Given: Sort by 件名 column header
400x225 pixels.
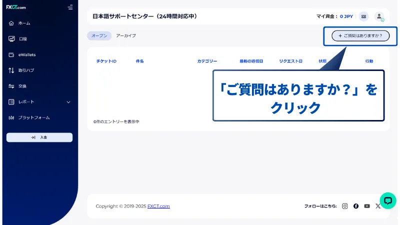Looking at the screenshot, I should (139, 61).
